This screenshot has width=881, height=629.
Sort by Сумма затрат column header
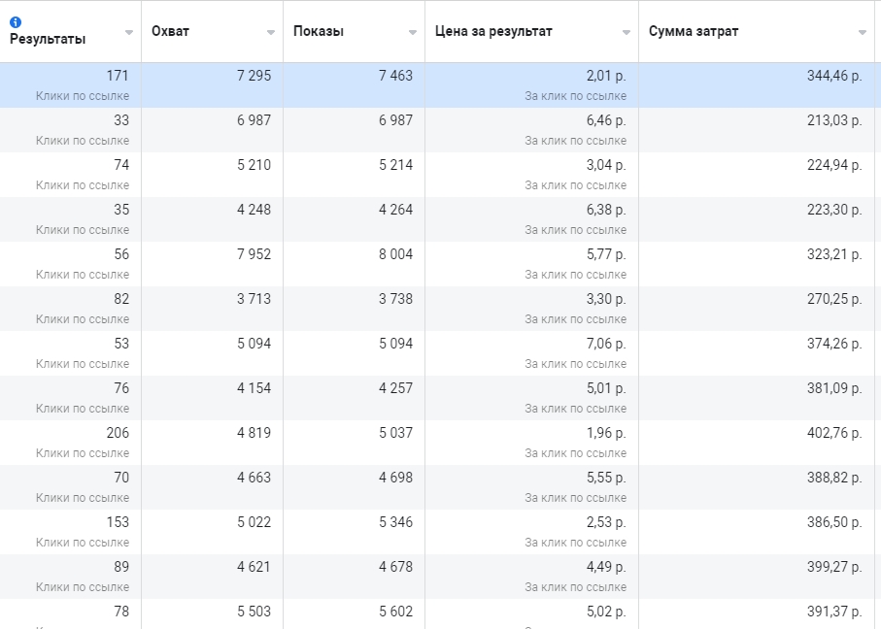(x=694, y=31)
